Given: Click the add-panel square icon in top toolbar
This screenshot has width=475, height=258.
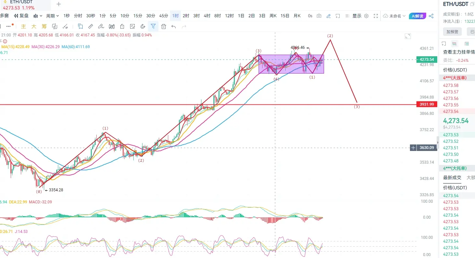Looking at the screenshot, I should click(338, 16).
